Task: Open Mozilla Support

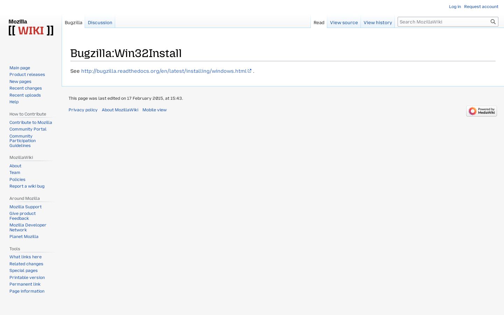Action: (x=26, y=207)
